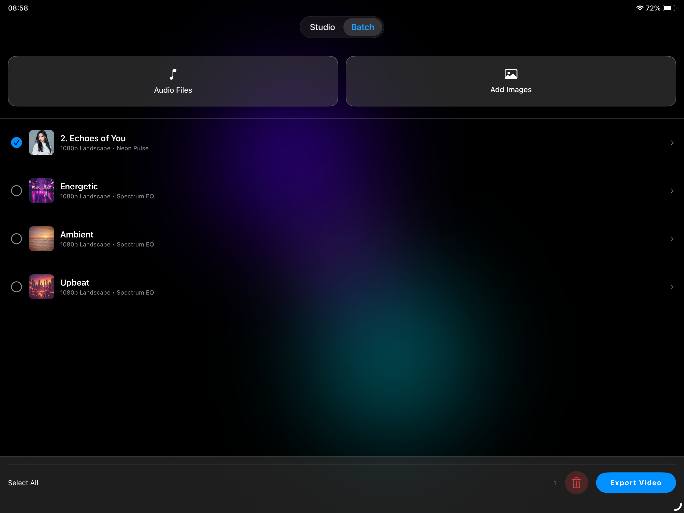Open the Echoes of You portrait thumbnail

point(42,143)
